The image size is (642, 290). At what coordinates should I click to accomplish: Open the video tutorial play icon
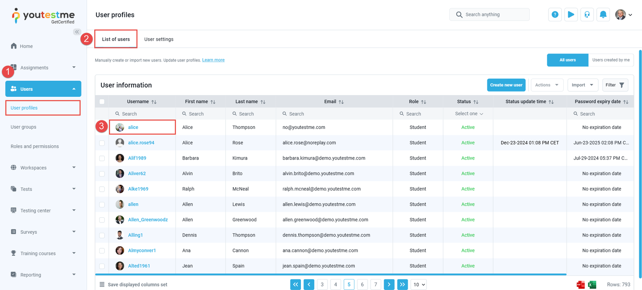[x=571, y=14]
